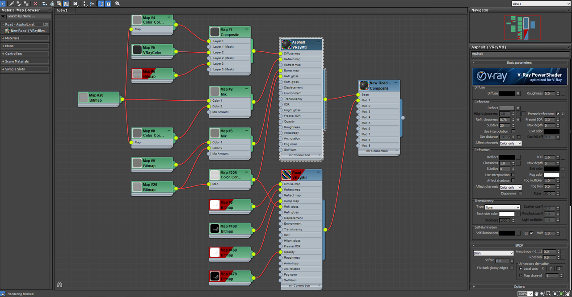
Task: Enable Affect shadows checkbox
Action: [x=513, y=181]
